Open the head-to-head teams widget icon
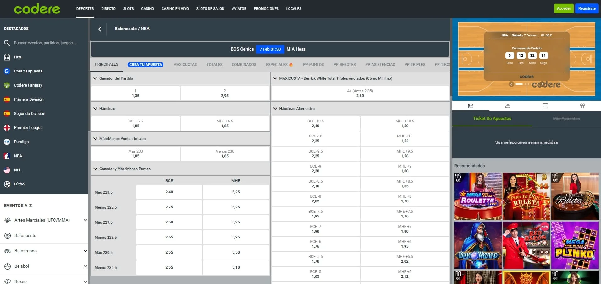The height and width of the screenshot is (284, 601). [x=508, y=106]
